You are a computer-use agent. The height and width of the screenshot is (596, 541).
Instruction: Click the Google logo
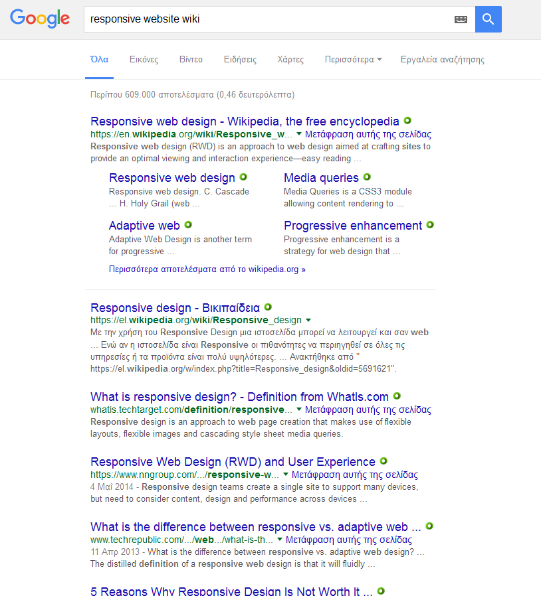(40, 19)
